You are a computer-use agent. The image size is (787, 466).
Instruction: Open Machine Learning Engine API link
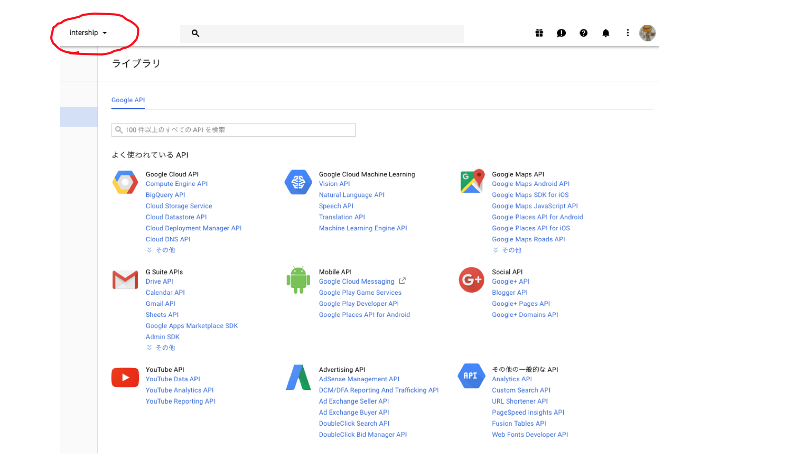click(363, 228)
